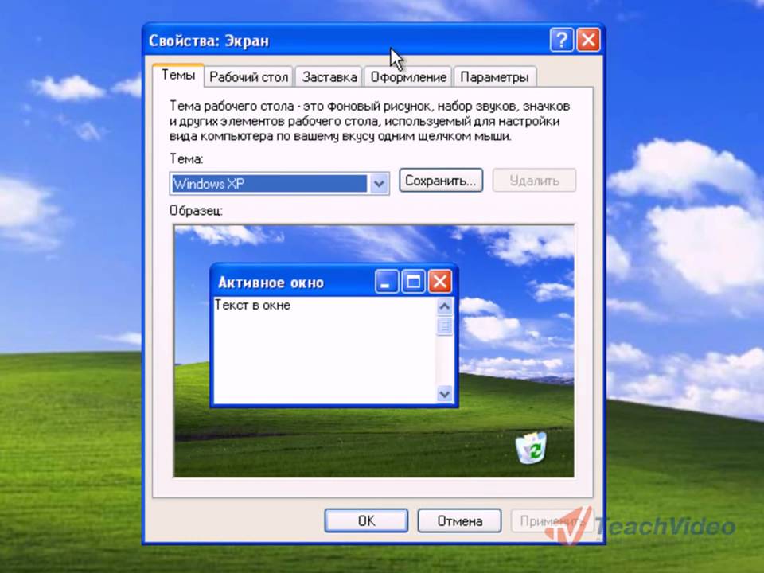The image size is (764, 573).
Task: Click the help question mark button
Action: click(x=561, y=40)
